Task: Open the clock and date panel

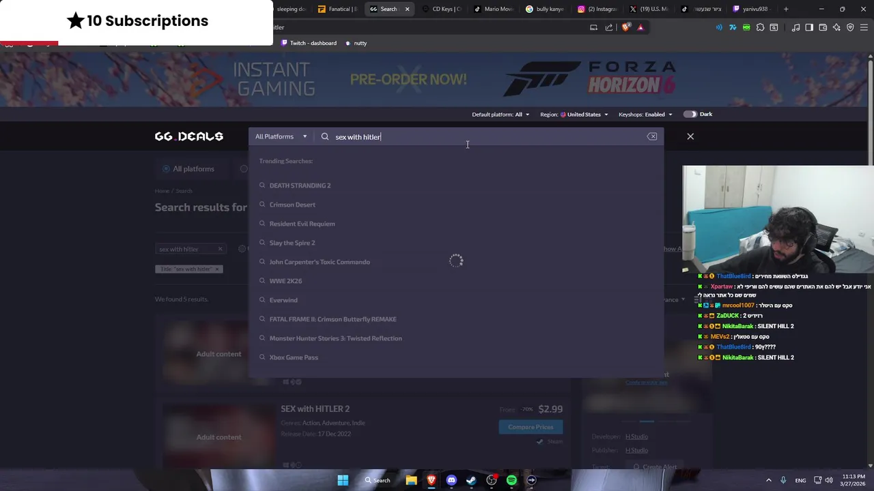Action: click(853, 480)
